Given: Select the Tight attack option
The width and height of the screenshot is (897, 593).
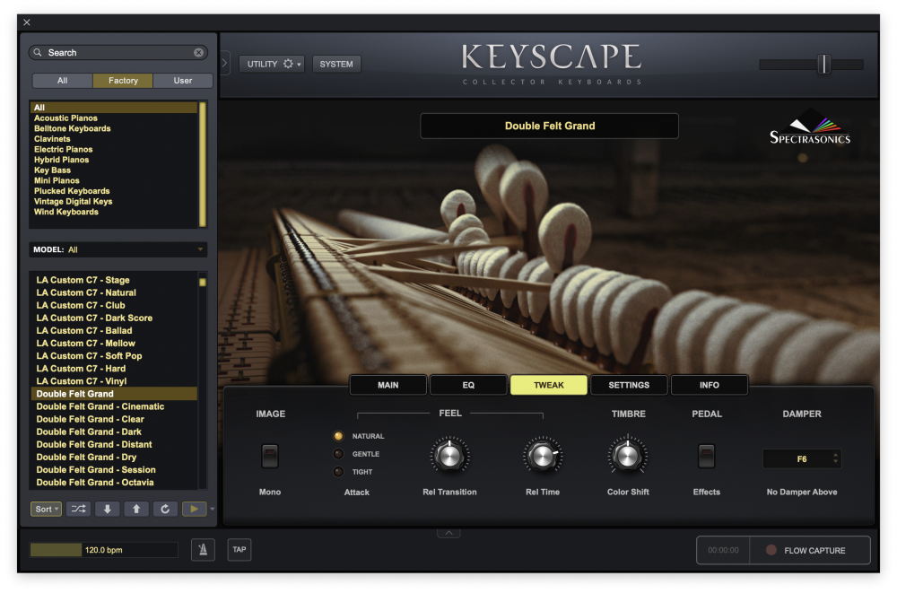Looking at the screenshot, I should click(x=339, y=472).
